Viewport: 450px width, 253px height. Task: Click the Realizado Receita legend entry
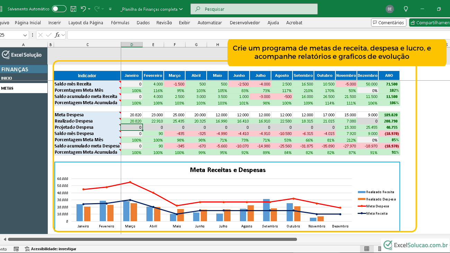coord(376,192)
